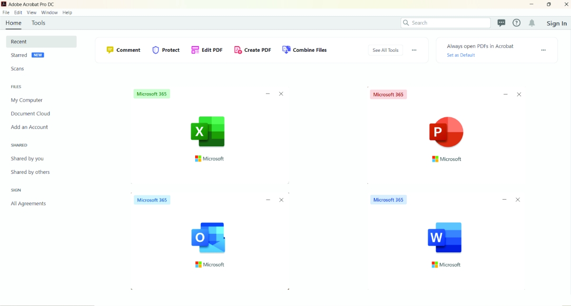The width and height of the screenshot is (571, 306).
Task: Open the Window menu
Action: pos(49,12)
